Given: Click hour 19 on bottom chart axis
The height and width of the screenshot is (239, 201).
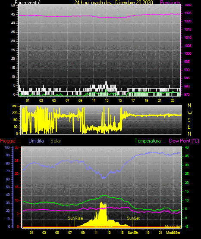Looking at the screenshot, I should click(148, 233).
